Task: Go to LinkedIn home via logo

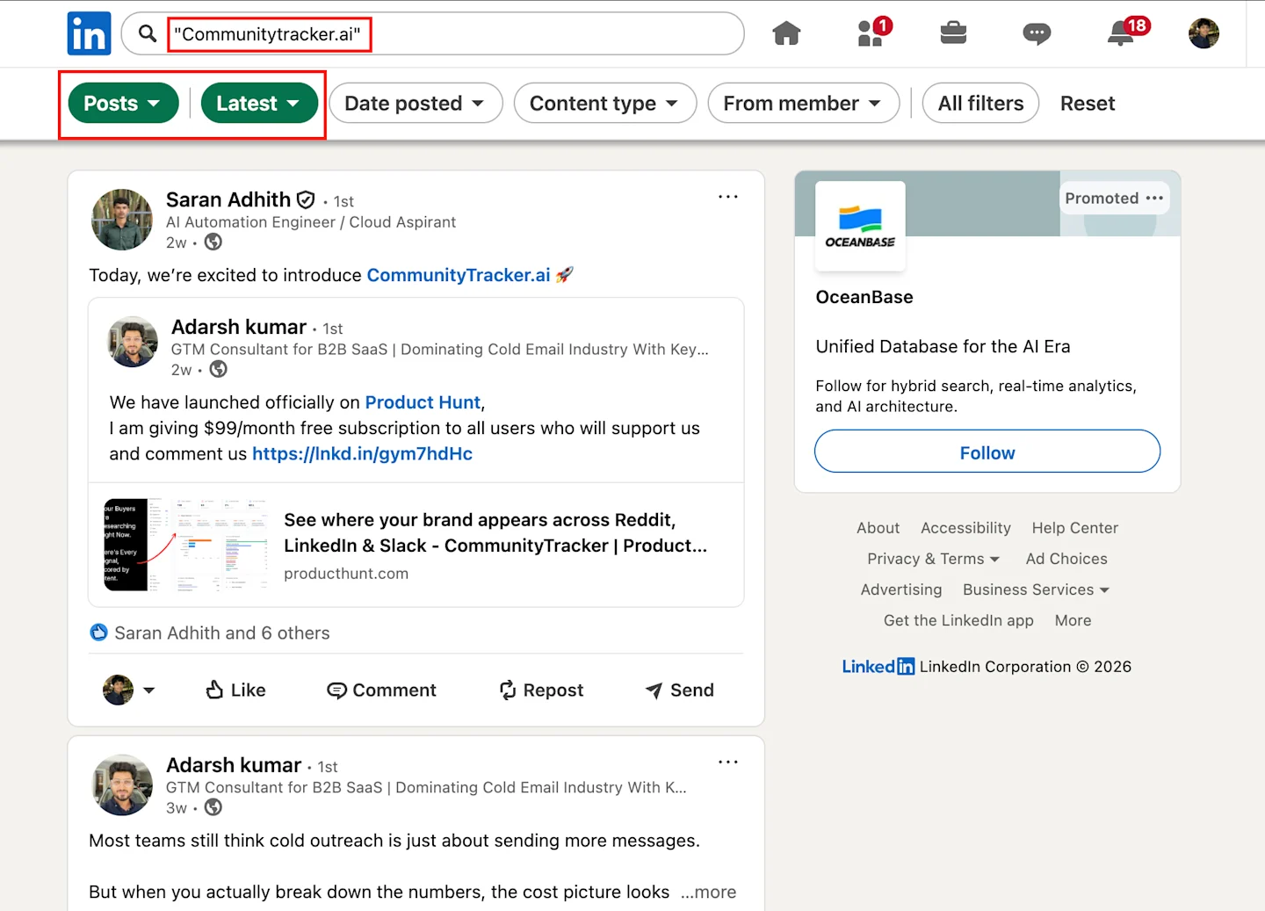Action: coord(89,33)
